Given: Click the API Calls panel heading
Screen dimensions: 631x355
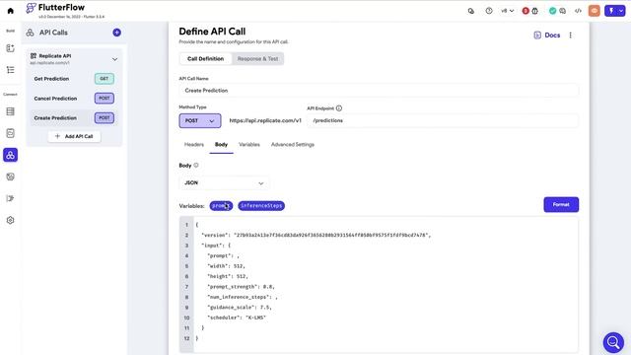Looking at the screenshot, I should [53, 33].
